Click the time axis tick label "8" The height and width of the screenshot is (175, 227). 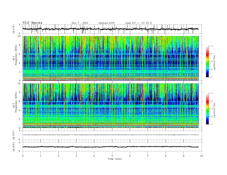click(x=166, y=156)
